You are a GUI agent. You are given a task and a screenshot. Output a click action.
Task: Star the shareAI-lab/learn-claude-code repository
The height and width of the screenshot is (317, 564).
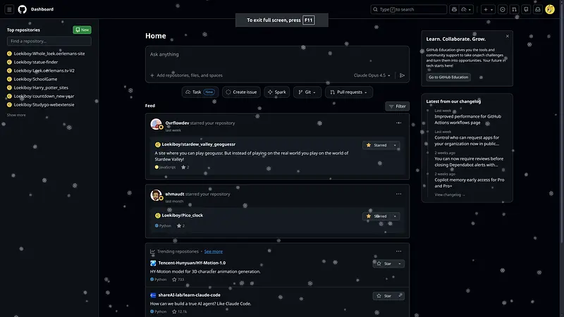pyautogui.click(x=384, y=296)
